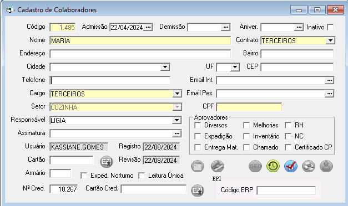The height and width of the screenshot is (206, 348).
Task: Click the card icon beside Cartão Cred.
Action: click(198, 190)
